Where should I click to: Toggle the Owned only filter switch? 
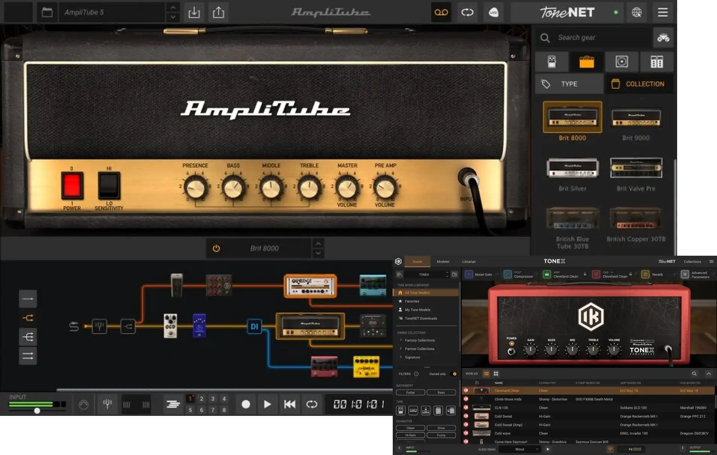454,374
